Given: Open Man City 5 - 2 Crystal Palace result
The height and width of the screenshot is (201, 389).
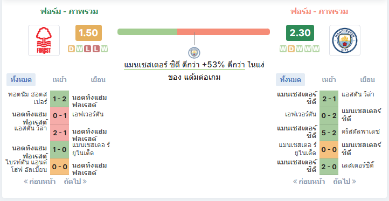Looking at the screenshot, I should pos(329,133).
